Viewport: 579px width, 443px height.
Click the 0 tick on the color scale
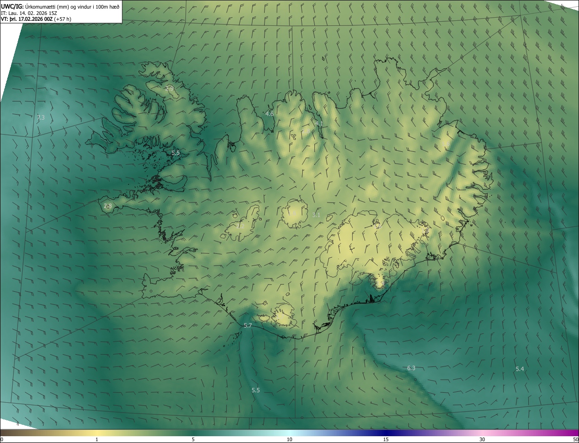(2, 440)
